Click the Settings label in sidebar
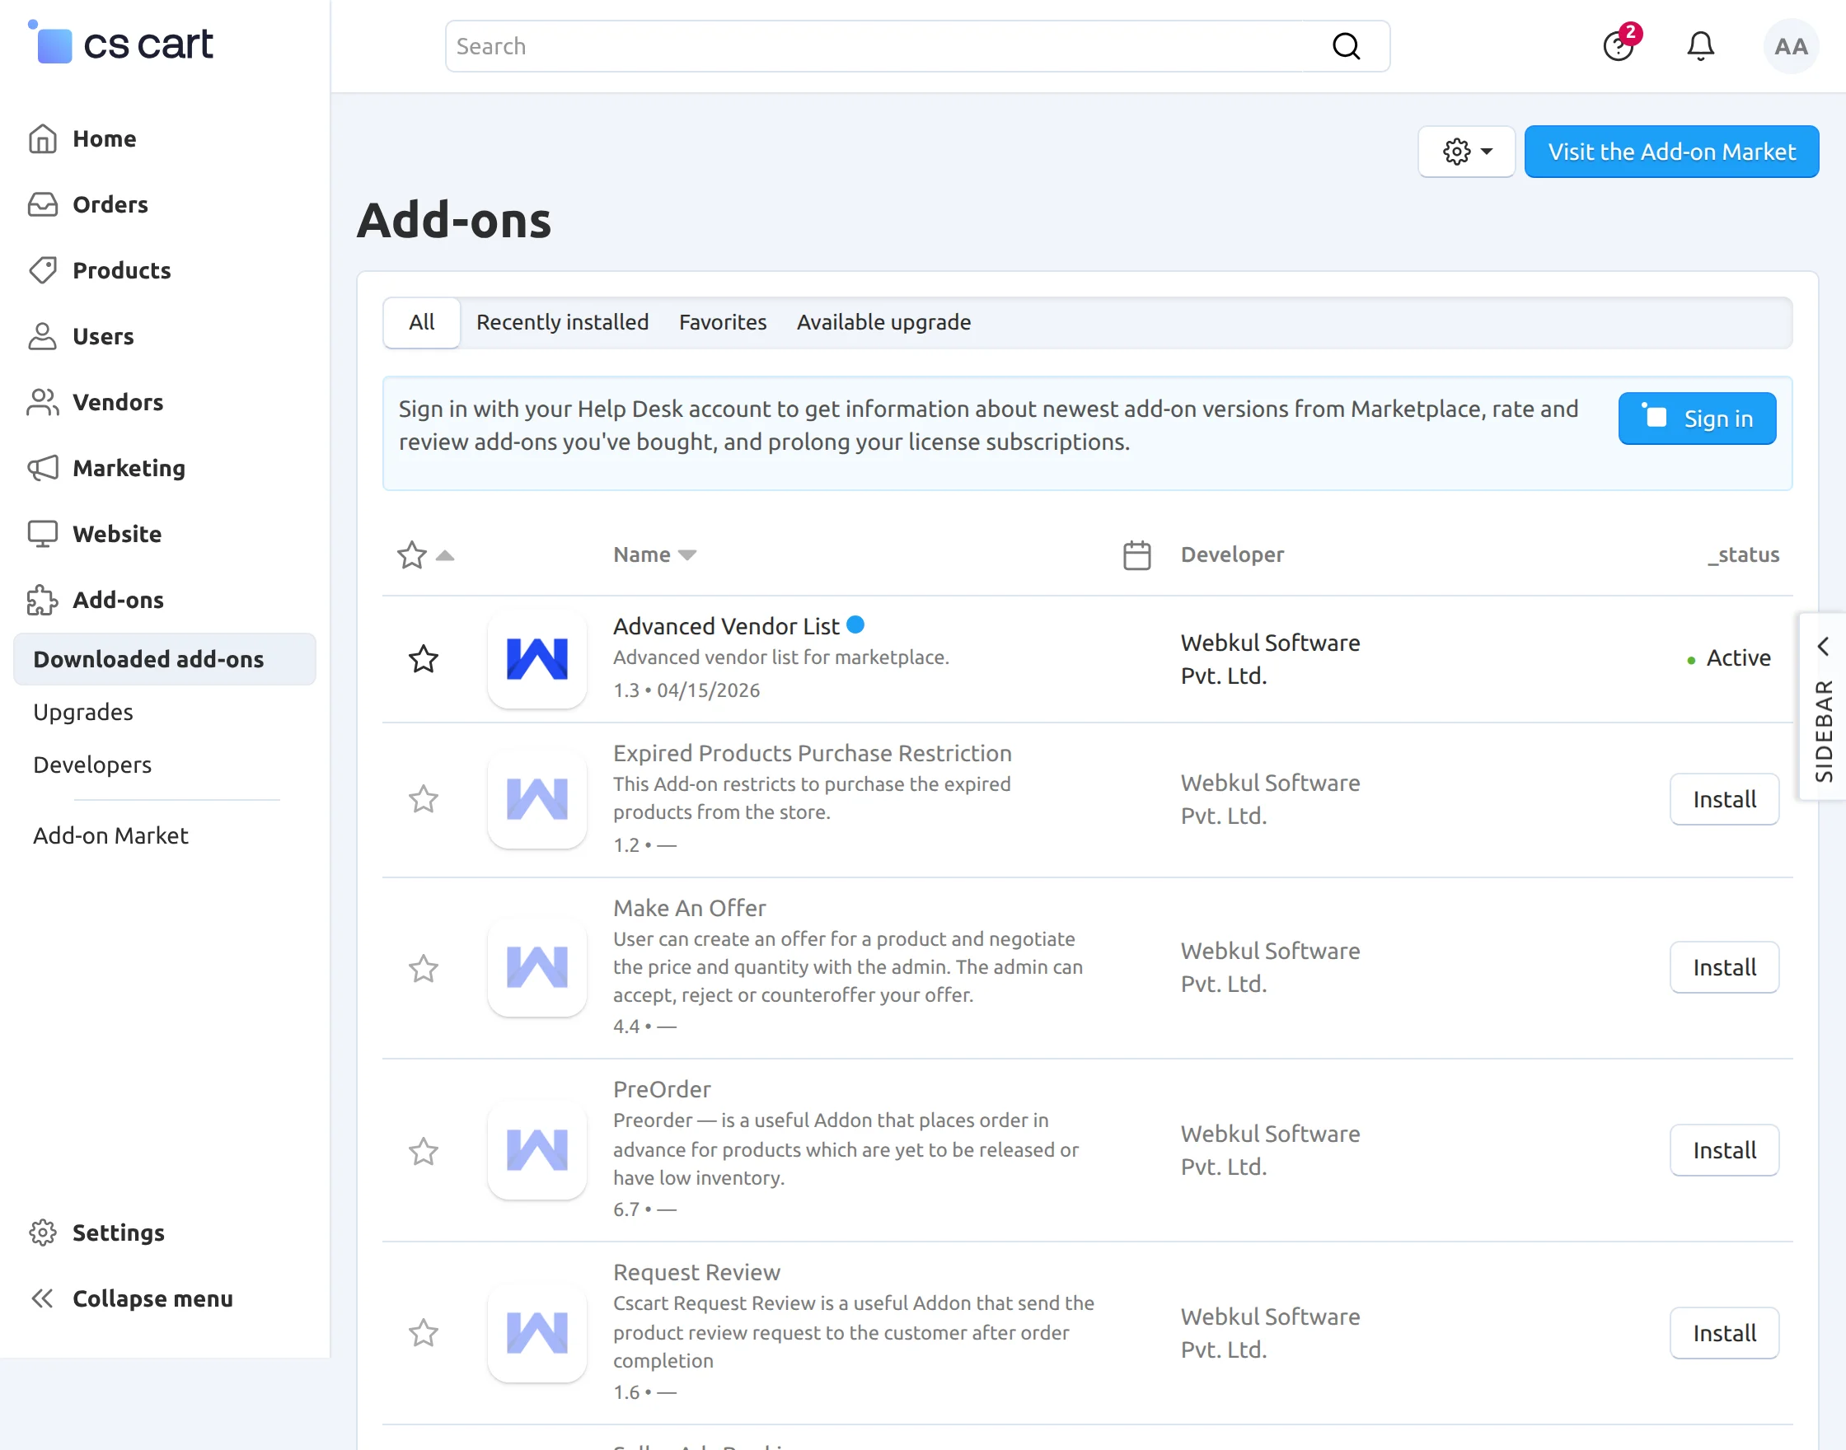Screen dimensions: 1846x1450 click(119, 1232)
